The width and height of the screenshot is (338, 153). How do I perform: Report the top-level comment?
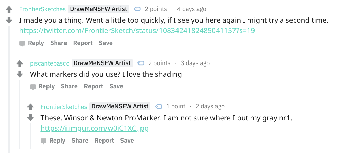(x=83, y=43)
